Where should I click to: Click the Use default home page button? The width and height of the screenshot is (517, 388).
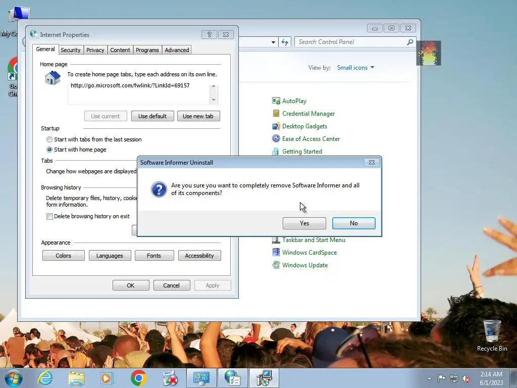tap(152, 116)
